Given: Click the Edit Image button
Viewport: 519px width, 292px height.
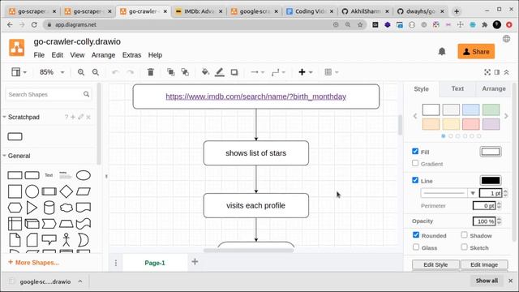Looking at the screenshot, I should point(484,264).
